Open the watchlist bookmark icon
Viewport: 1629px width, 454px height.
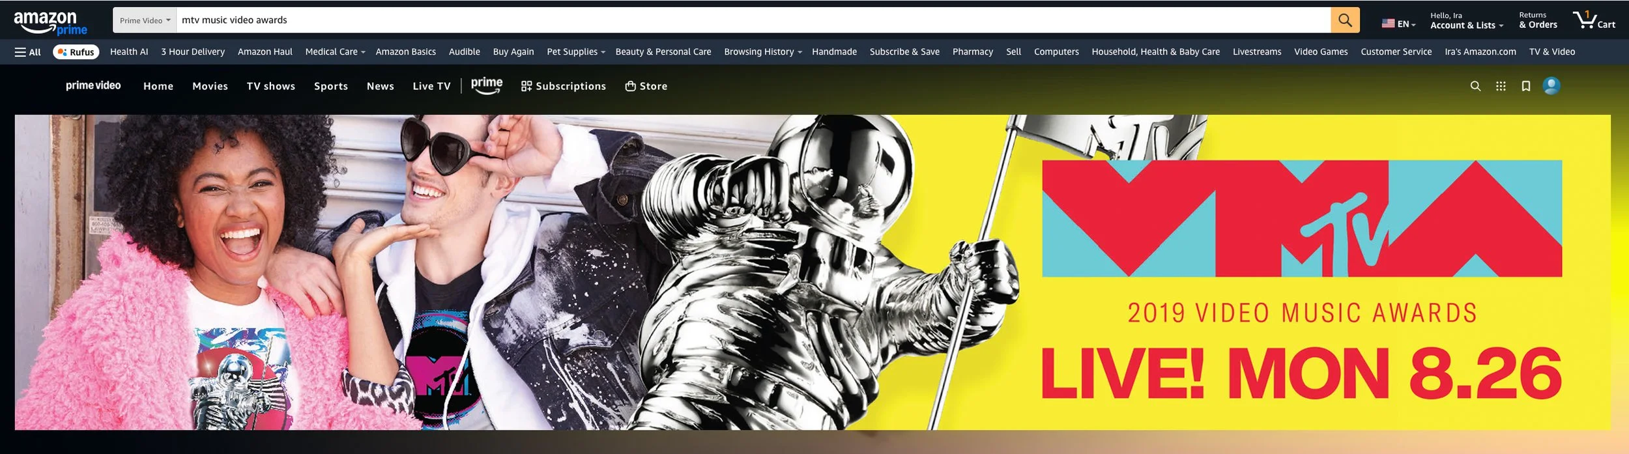(x=1525, y=86)
